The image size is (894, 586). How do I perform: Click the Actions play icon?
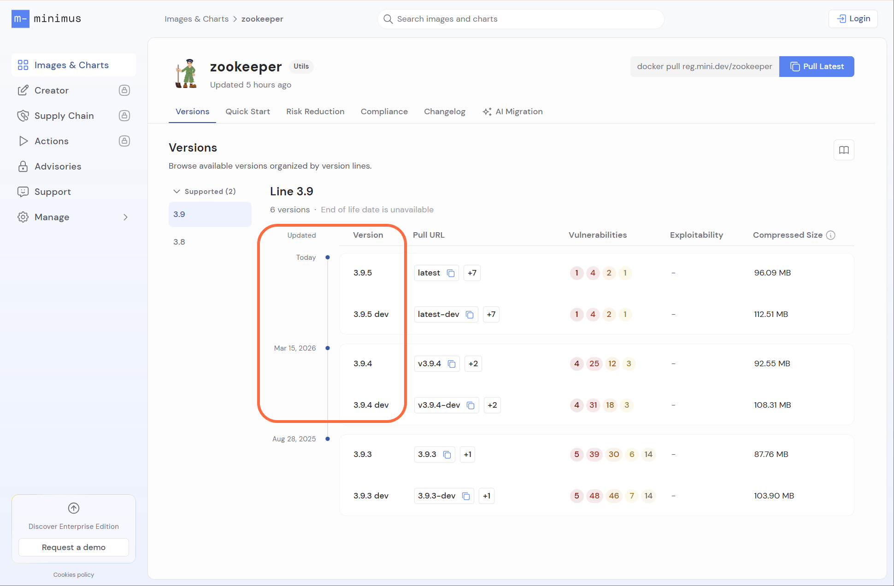23,141
